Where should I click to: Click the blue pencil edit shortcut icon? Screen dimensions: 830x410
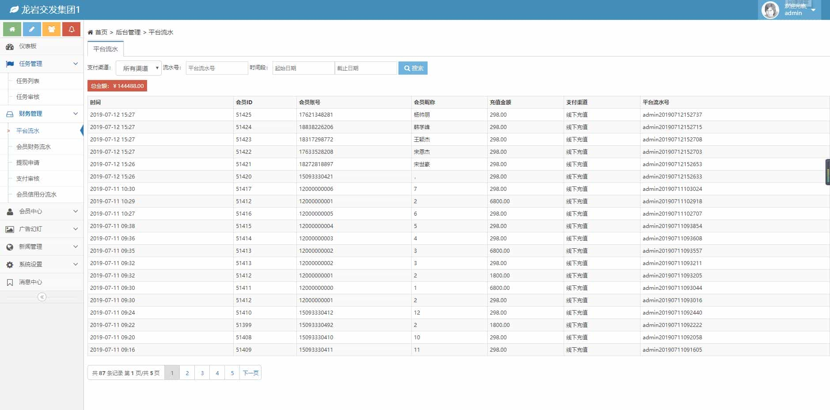point(32,29)
